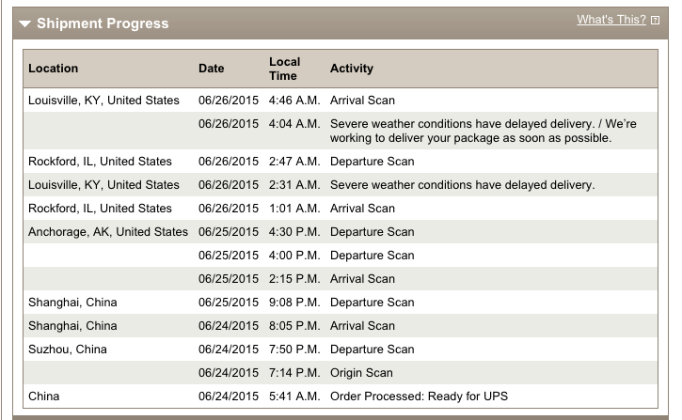
Task: Select Rockford, IL 1:01 A.M. Arrival Scan row
Action: pos(362,209)
